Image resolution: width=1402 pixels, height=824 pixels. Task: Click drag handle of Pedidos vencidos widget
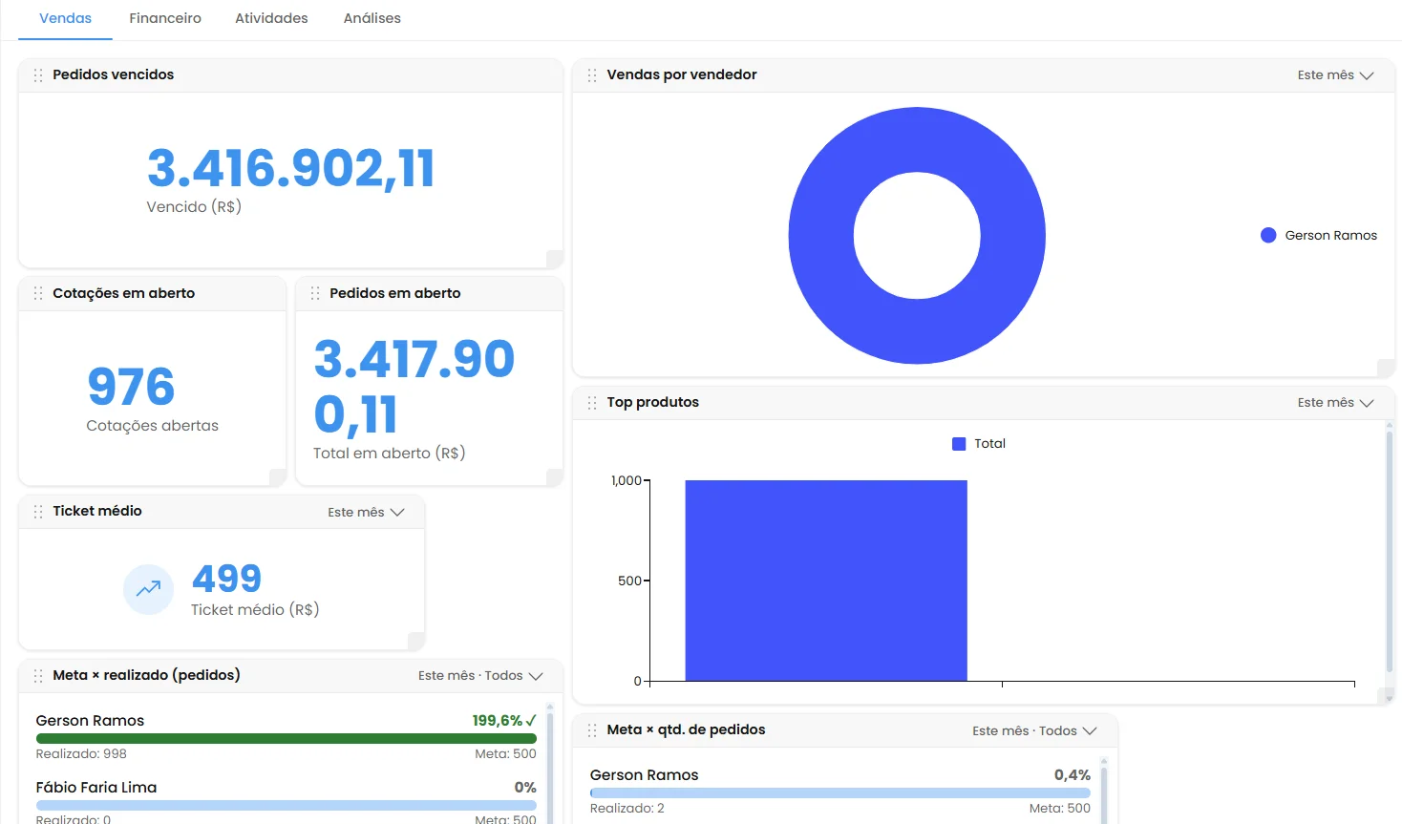point(38,75)
